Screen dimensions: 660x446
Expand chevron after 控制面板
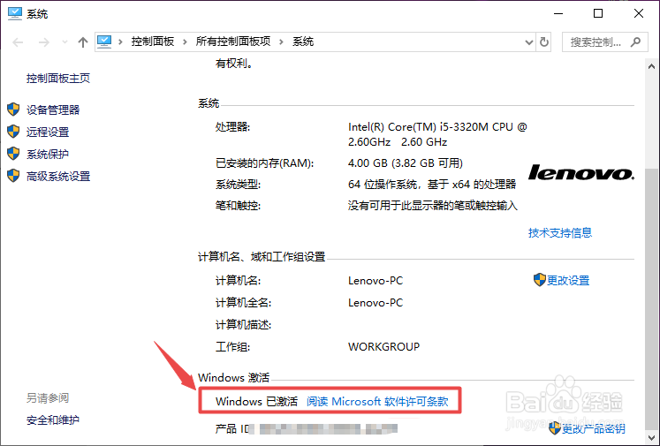(x=185, y=42)
